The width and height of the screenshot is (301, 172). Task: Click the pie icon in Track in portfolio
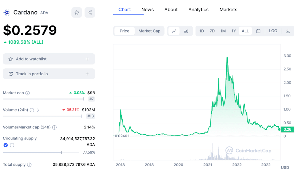coord(11,74)
